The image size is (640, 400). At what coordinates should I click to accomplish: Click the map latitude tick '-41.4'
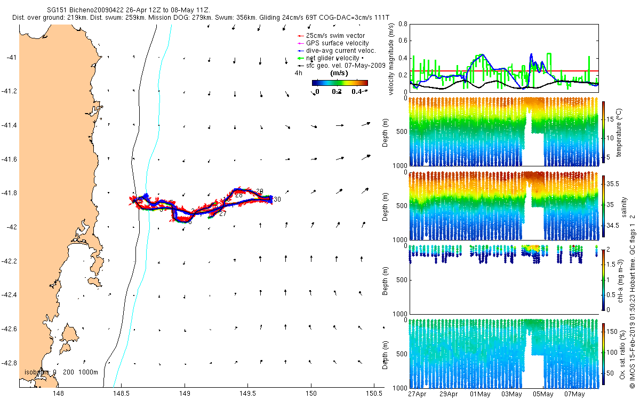tap(9, 125)
